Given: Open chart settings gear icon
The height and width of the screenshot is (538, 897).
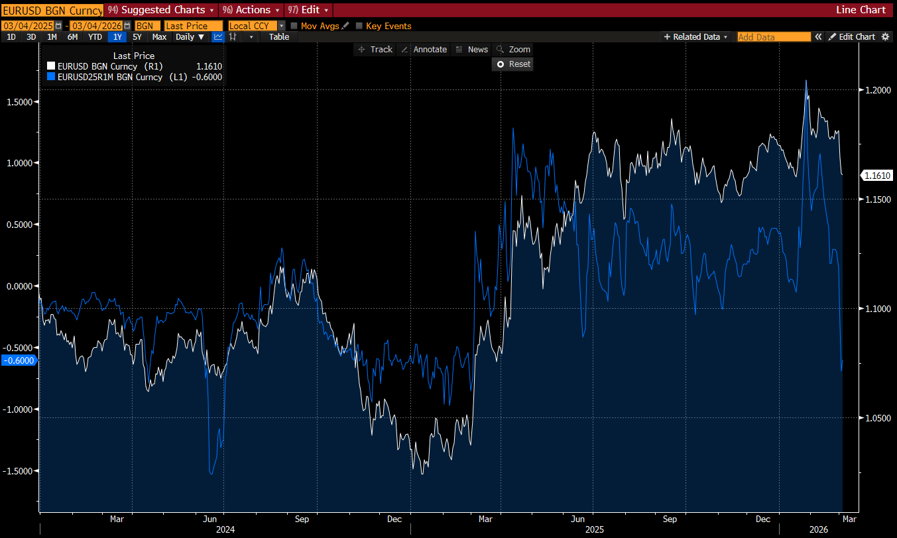Looking at the screenshot, I should point(885,37).
